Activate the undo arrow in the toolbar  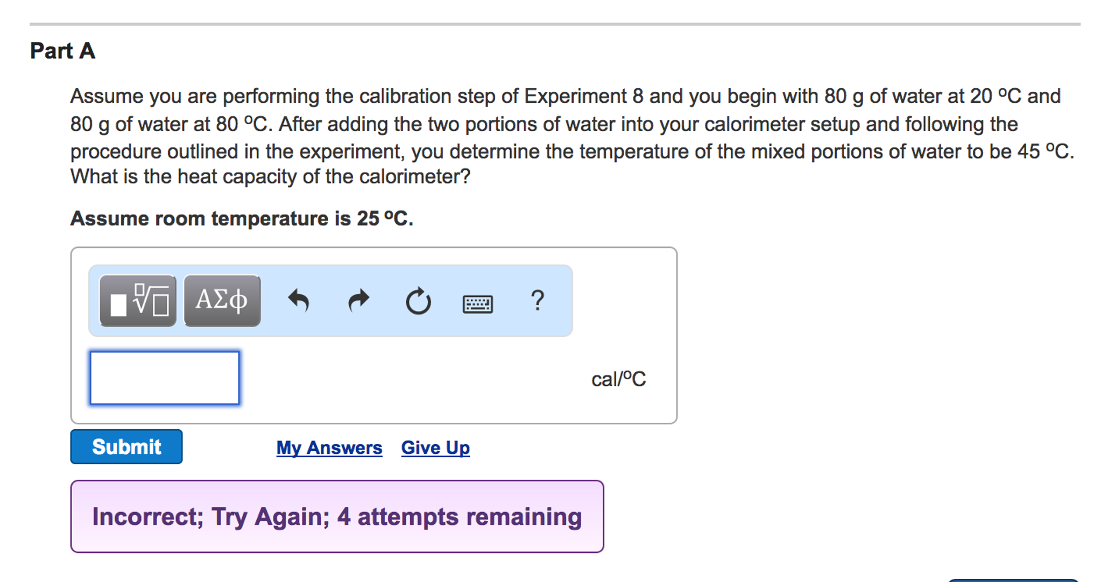[x=301, y=301]
